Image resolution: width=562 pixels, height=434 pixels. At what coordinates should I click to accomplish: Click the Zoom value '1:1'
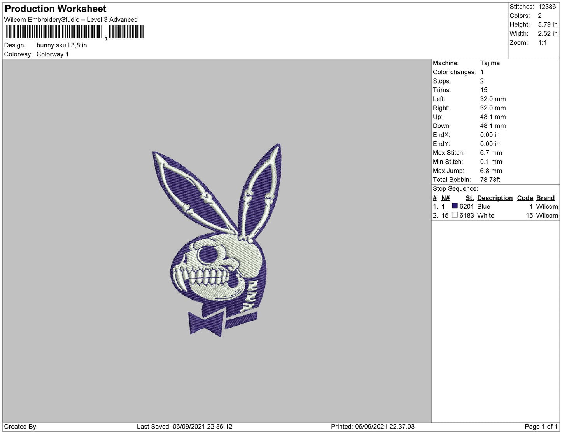(x=543, y=43)
